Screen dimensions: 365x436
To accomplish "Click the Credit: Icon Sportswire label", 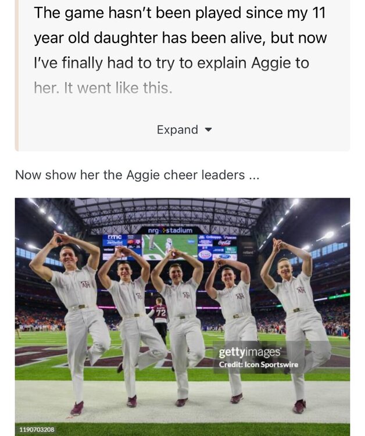I will [257, 364].
